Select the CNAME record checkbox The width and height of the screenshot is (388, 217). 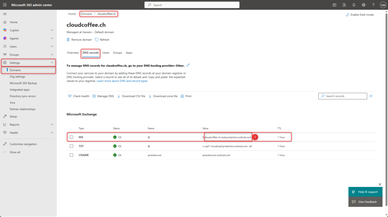click(71, 155)
